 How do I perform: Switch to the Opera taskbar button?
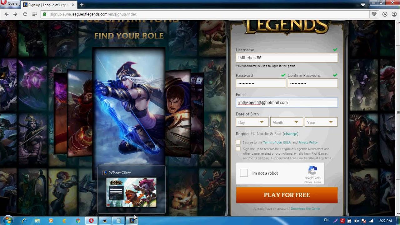91,221
